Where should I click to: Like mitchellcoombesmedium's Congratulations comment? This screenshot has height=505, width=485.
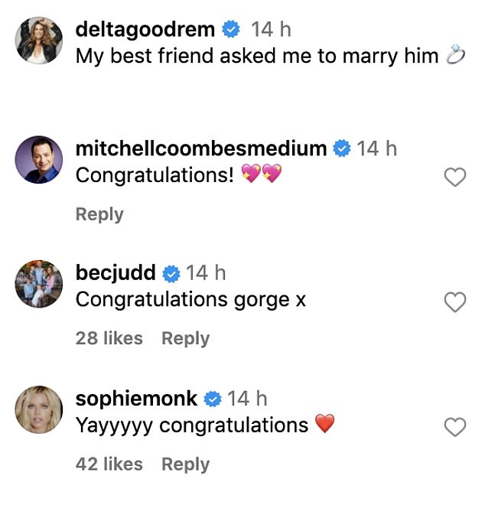pyautogui.click(x=454, y=177)
